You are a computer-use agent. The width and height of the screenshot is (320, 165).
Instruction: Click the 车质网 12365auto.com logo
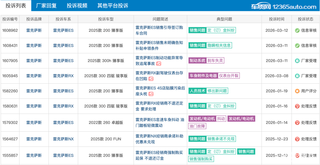click(284, 7)
